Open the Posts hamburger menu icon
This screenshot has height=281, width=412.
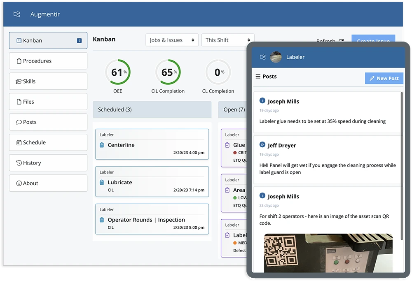click(258, 77)
